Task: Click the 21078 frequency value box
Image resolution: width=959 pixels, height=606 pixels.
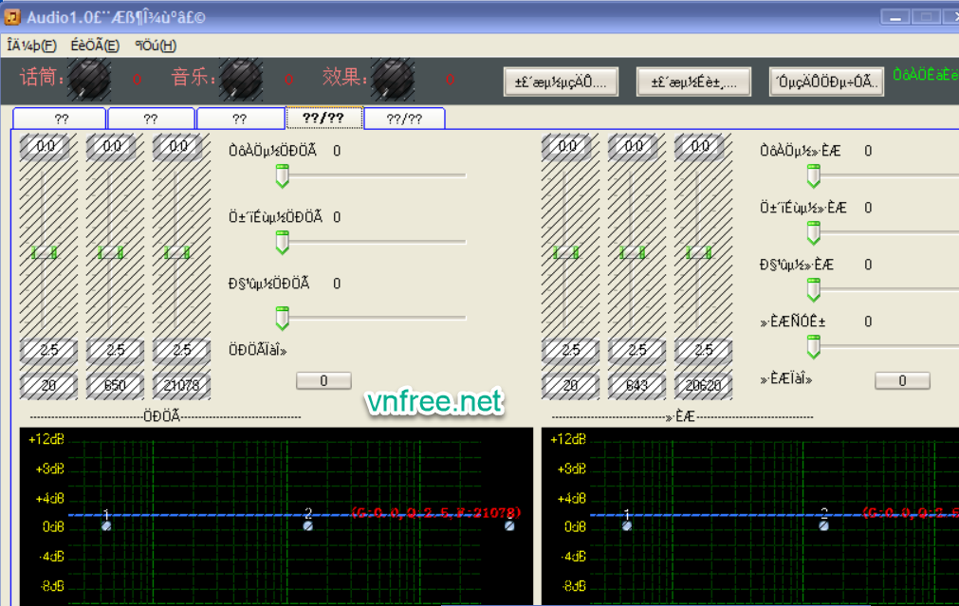Action: tap(181, 386)
